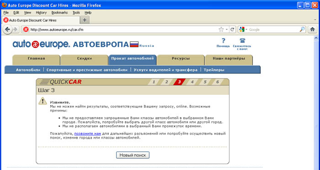The height and width of the screenshot is (170, 320).
Task: Click the Шаг 3 heading text
Action: [46, 90]
